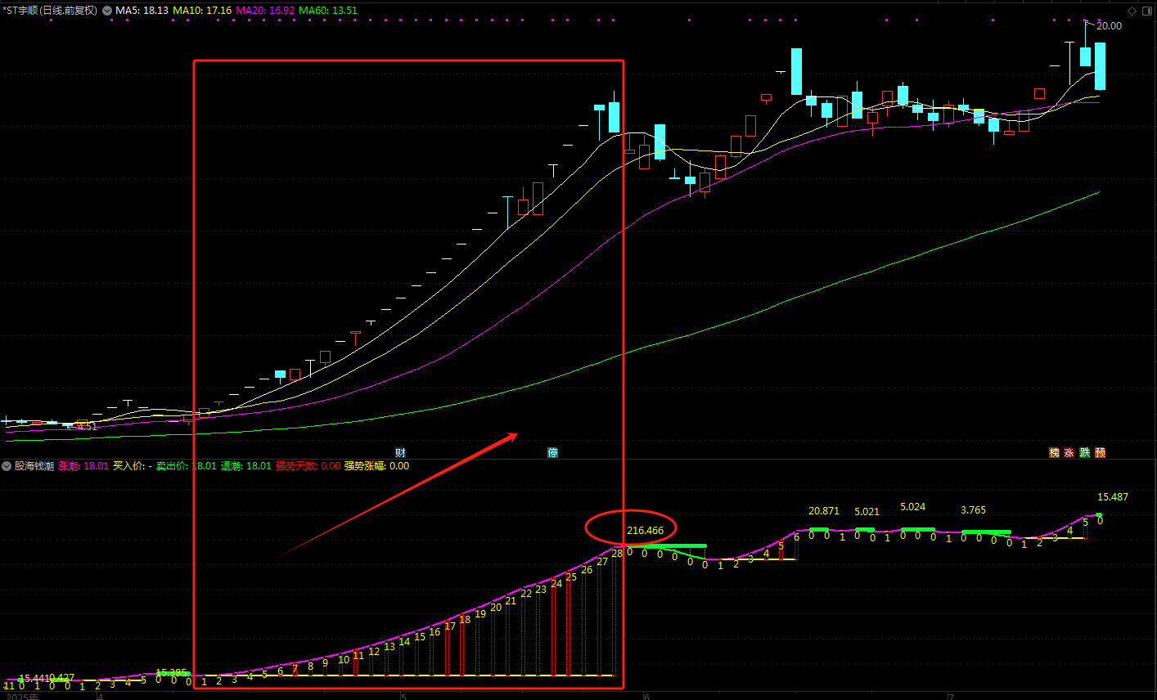Click the 20.00 high price label
Viewport: 1157px width, 700px height.
click(x=1109, y=26)
